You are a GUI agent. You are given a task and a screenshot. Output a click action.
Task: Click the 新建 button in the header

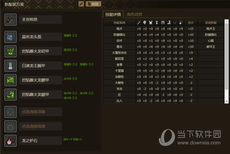(93, 4)
